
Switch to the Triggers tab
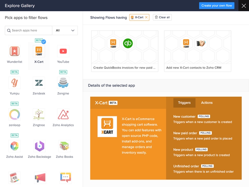184,103
